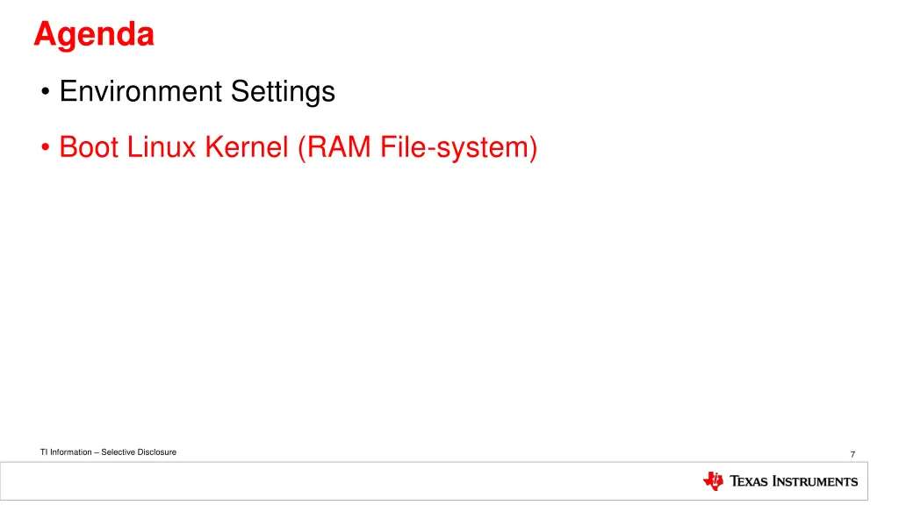Click the slide number 7

pyautogui.click(x=852, y=454)
